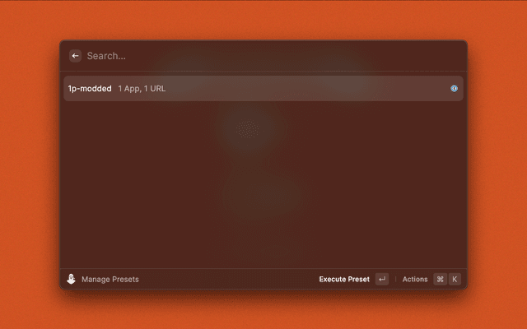Image resolution: width=527 pixels, height=329 pixels.
Task: Click the Return key icon
Action: (x=382, y=279)
